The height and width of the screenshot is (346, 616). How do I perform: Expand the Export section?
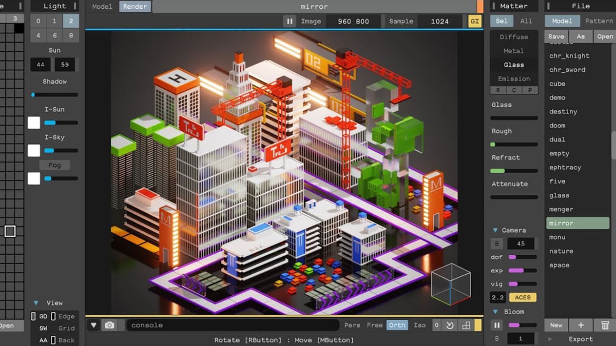click(551, 339)
